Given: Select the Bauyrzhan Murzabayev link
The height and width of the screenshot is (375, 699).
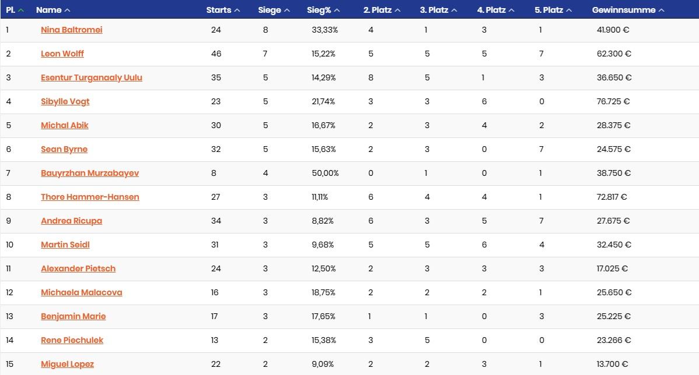Looking at the screenshot, I should pyautogui.click(x=89, y=173).
